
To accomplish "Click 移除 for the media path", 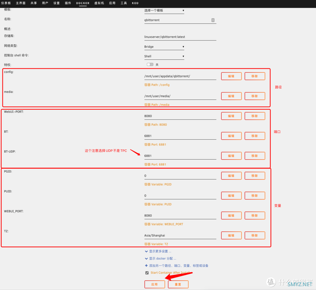I will click(255, 96).
